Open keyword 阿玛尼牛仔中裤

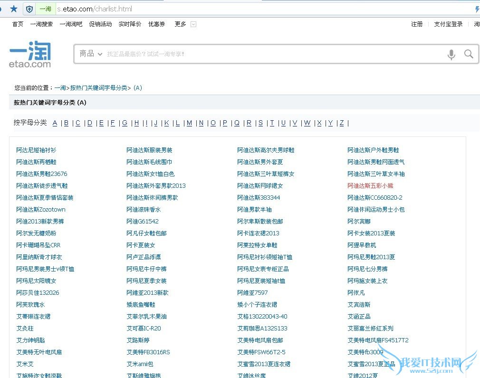point(147,269)
